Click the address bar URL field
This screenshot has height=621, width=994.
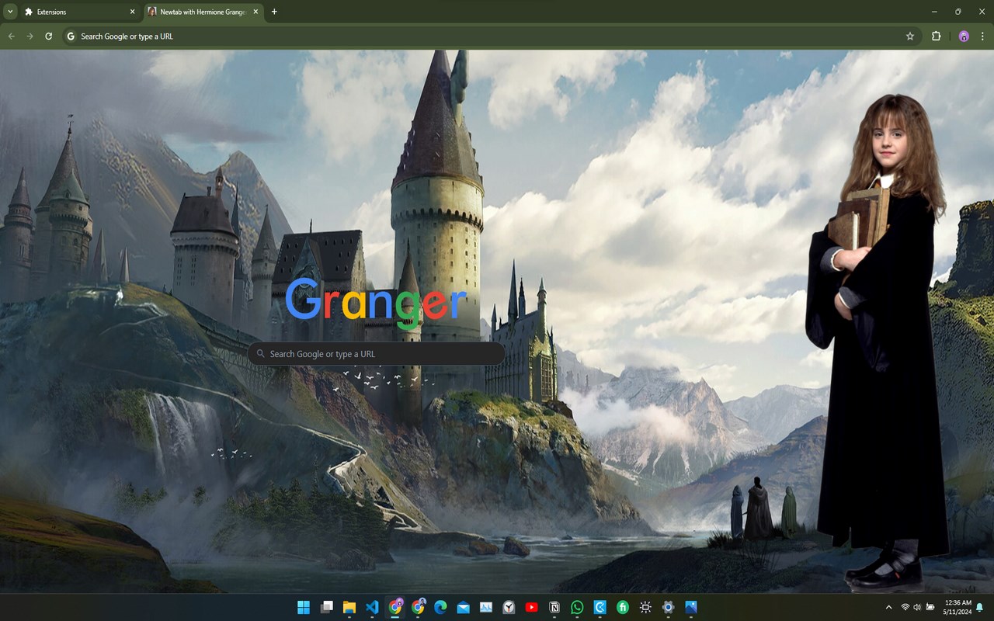click(481, 36)
